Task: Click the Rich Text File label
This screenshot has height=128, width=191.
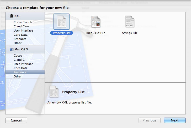Action: pyautogui.click(x=95, y=33)
